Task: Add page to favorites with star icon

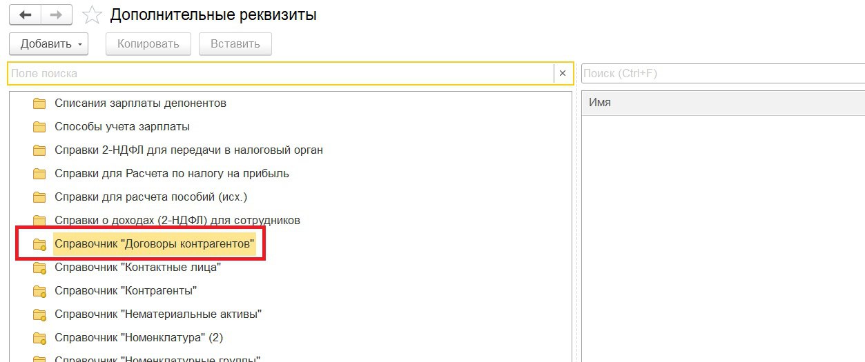Action: coord(91,14)
